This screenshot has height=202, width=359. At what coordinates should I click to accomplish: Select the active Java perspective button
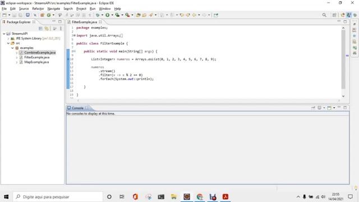click(349, 15)
